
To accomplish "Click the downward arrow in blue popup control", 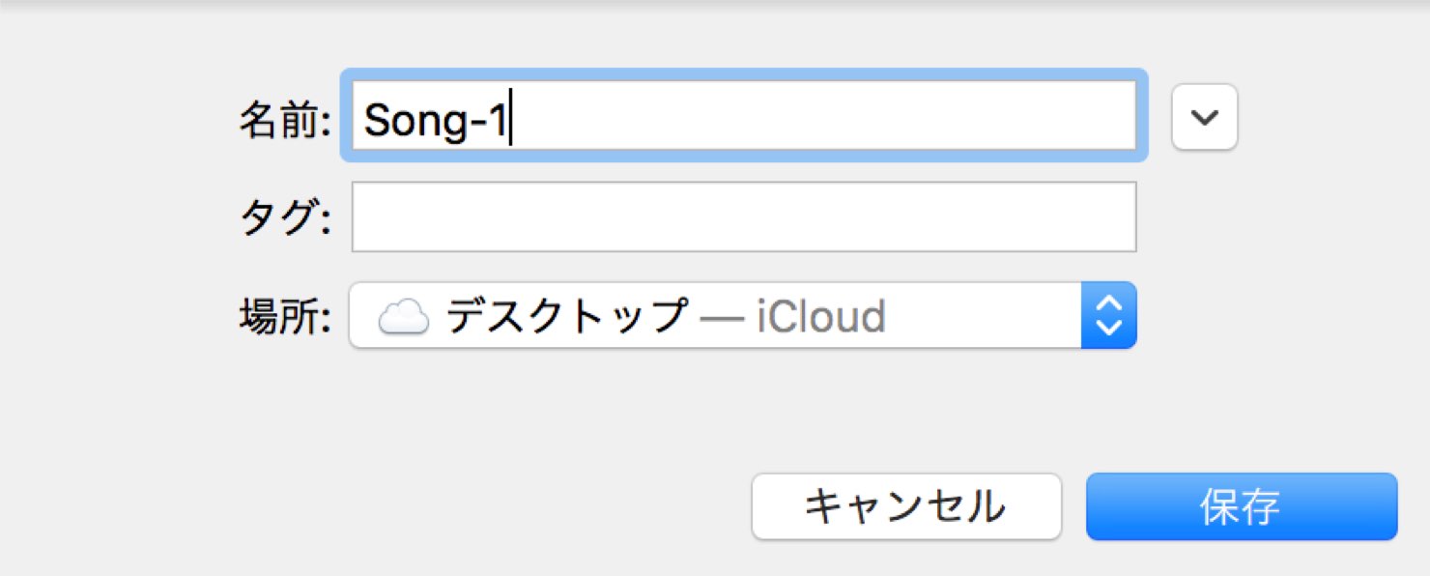I will click(1109, 328).
